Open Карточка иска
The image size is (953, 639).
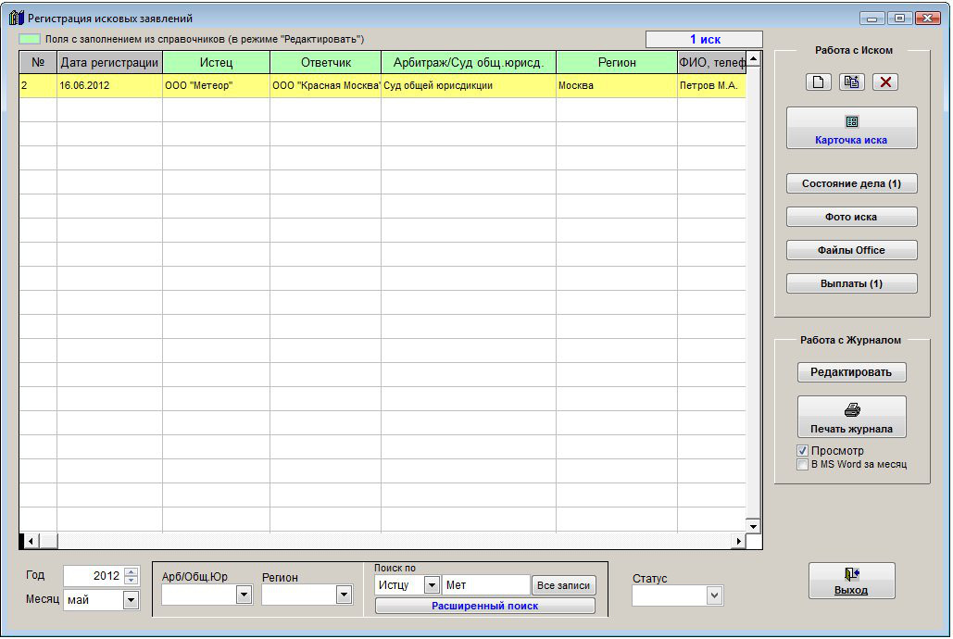click(851, 129)
